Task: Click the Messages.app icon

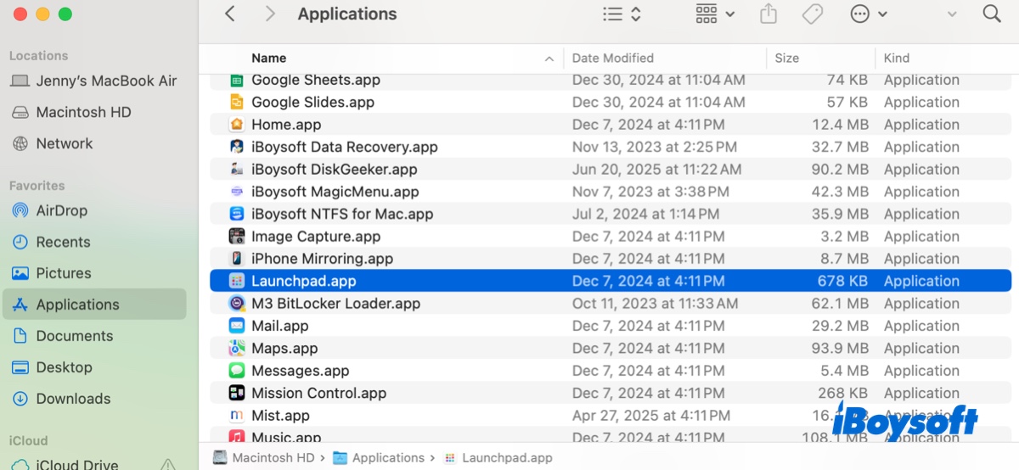Action: click(x=237, y=371)
